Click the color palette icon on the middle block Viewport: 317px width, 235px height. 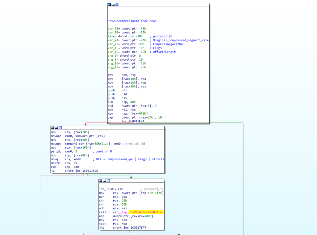pyautogui.click(x=52, y=127)
